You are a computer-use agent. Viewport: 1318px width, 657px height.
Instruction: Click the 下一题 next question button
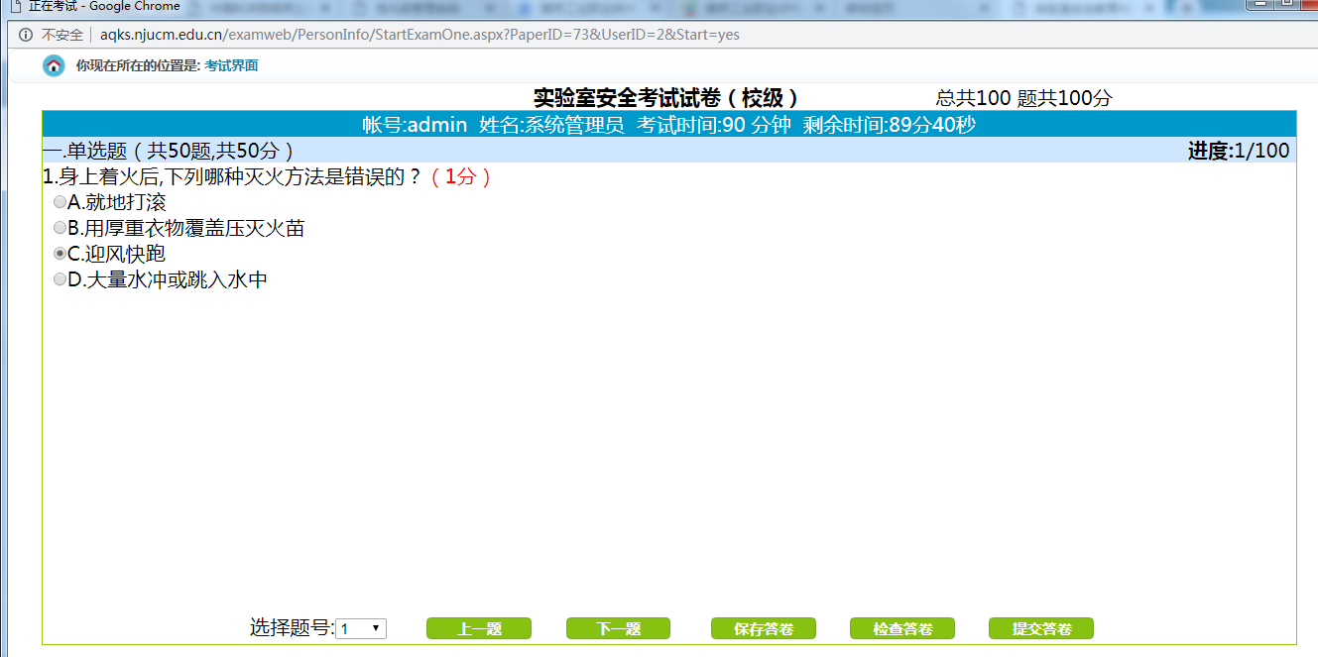[x=617, y=627]
